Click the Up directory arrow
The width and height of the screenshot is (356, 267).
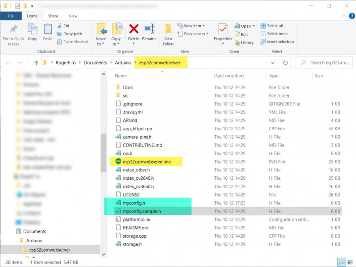tap(37, 63)
